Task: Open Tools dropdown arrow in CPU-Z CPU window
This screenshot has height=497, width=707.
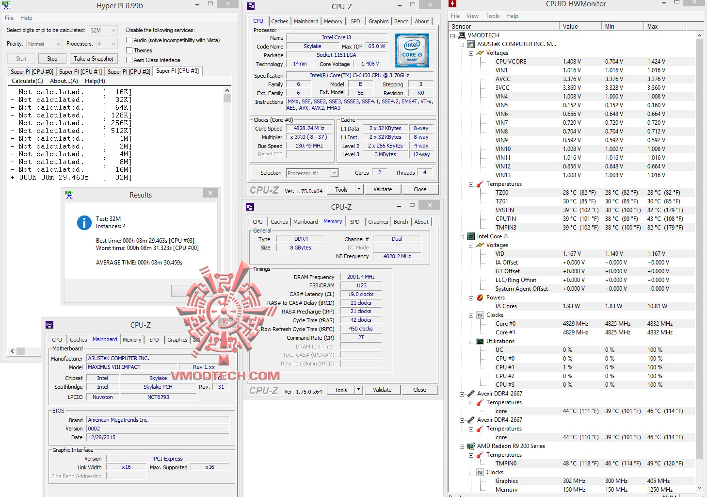Action: (x=359, y=189)
